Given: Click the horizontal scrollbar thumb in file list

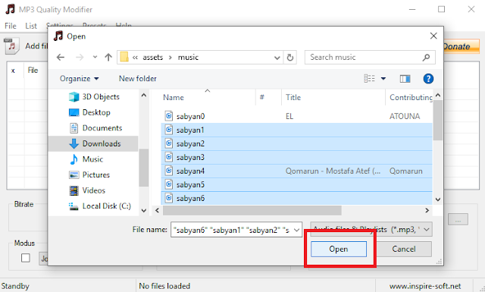Looking at the screenshot, I should (252, 211).
